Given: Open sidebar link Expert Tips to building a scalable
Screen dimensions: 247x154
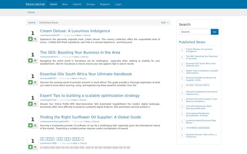Looking at the screenshot, I should point(202,72).
